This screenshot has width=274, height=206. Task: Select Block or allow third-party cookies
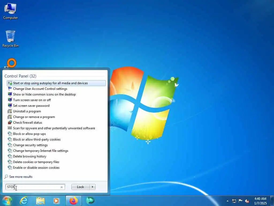56,139
